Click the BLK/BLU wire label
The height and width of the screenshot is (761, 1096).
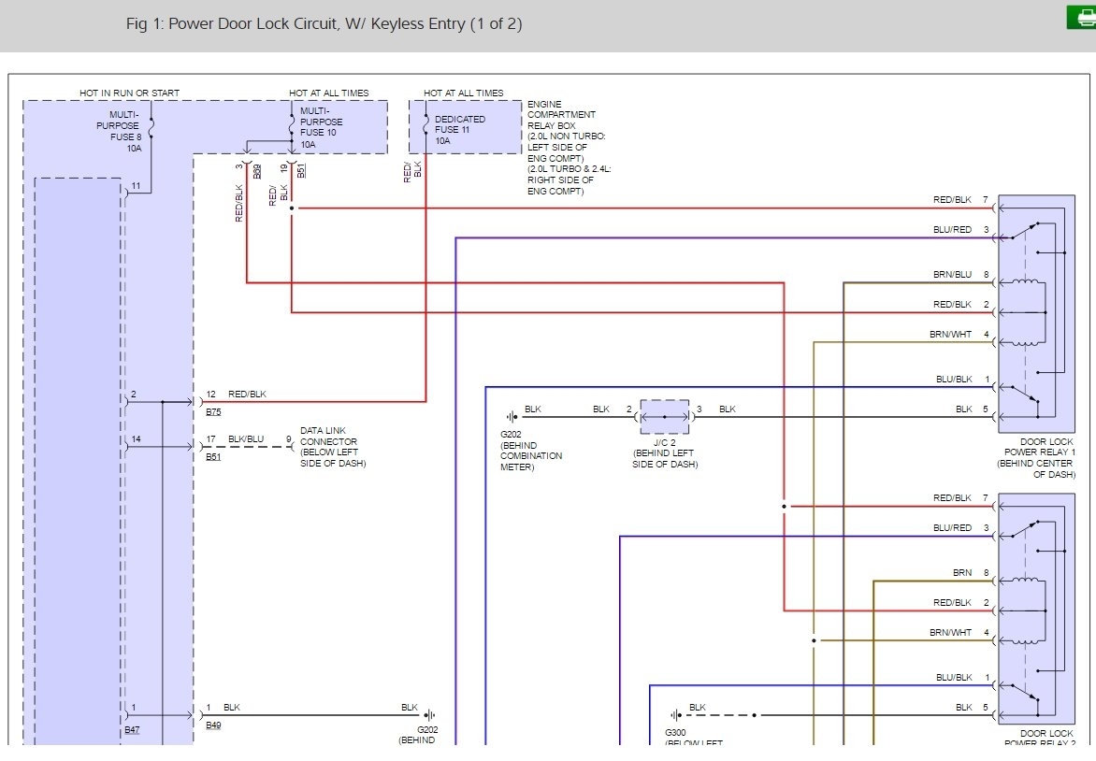245,439
